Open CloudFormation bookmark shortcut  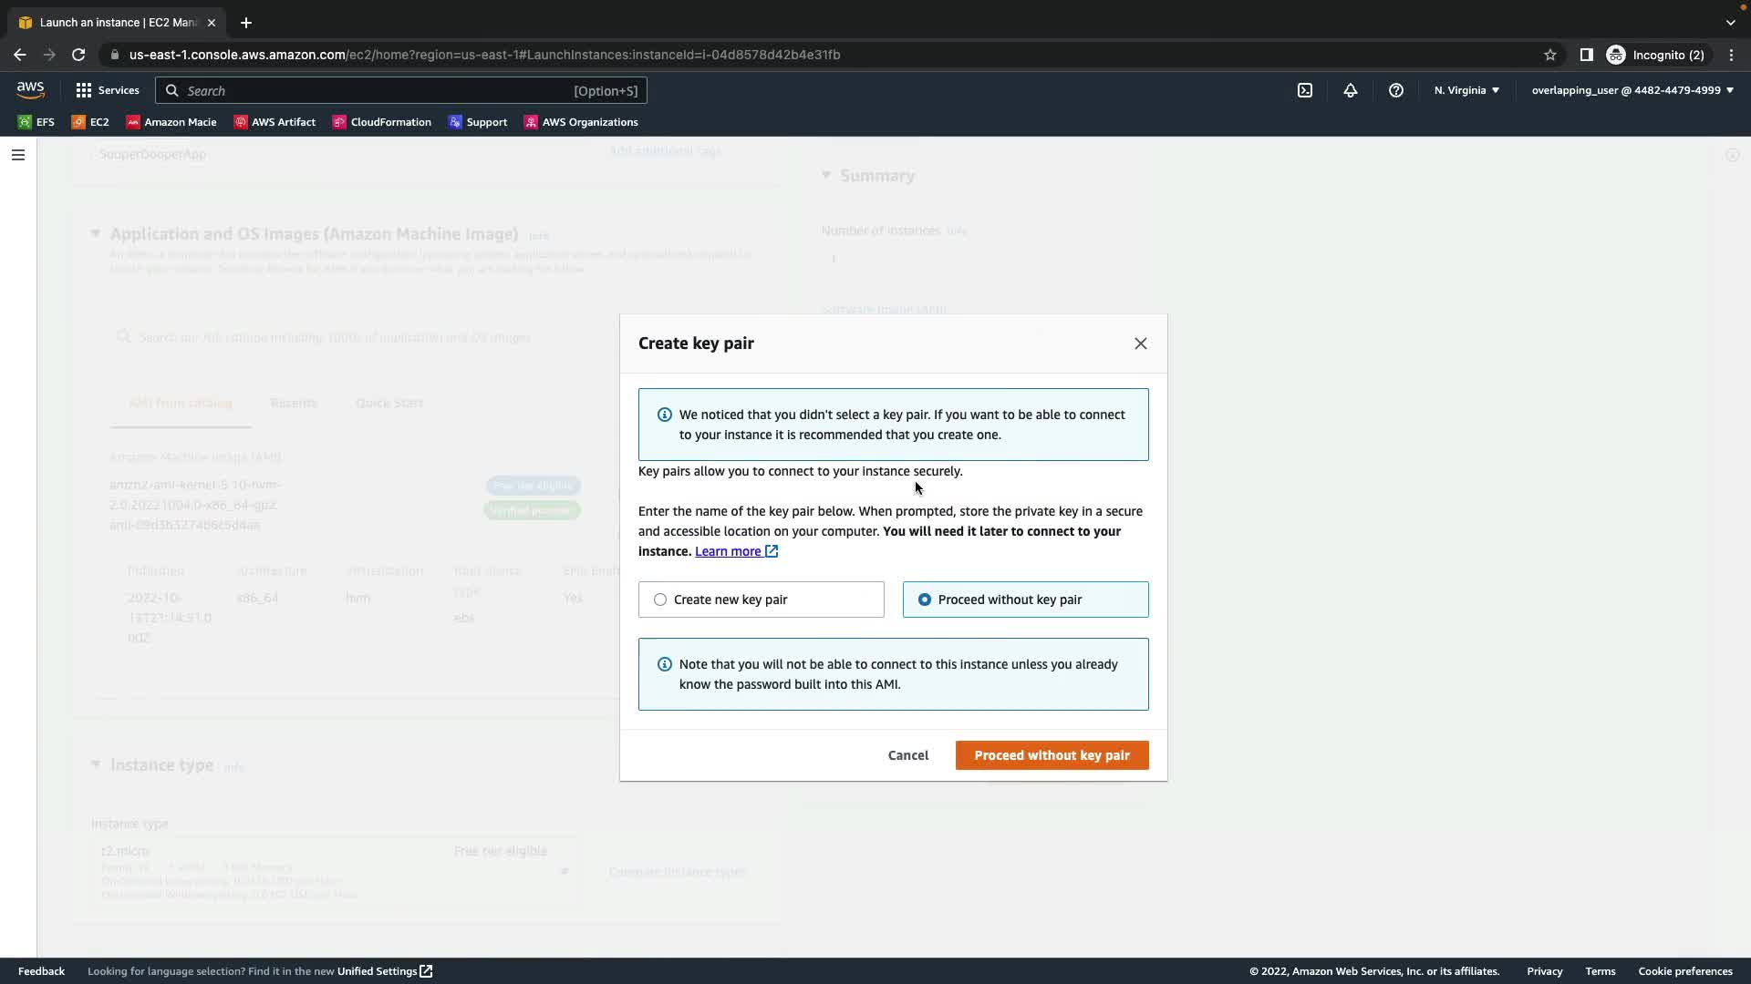[x=381, y=122]
